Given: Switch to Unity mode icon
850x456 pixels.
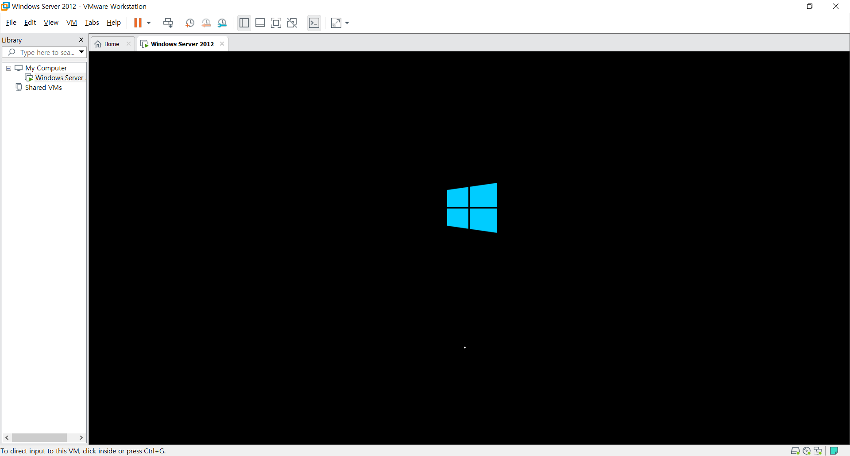Looking at the screenshot, I should pos(292,23).
